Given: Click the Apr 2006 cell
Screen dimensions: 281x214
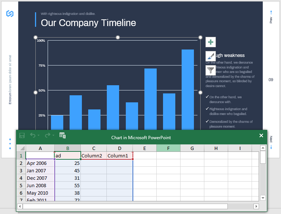Looking at the screenshot, I should pyautogui.click(x=40, y=163).
